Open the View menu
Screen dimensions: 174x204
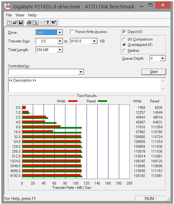(20, 15)
